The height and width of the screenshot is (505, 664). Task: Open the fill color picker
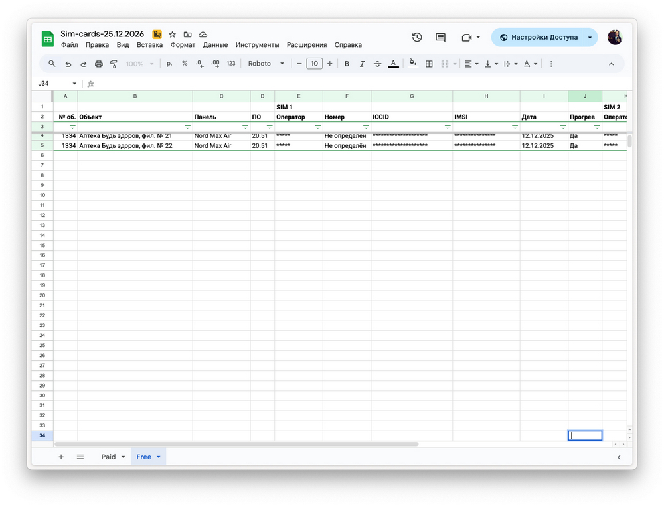click(412, 64)
